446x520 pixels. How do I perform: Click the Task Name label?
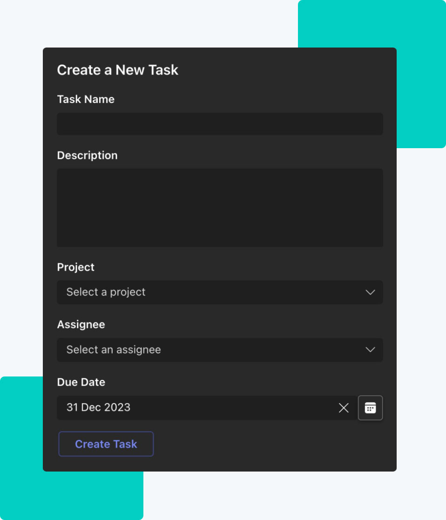pos(86,99)
